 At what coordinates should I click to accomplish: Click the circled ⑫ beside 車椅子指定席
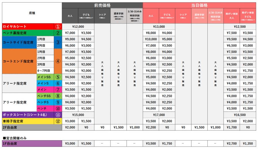pos(58,121)
